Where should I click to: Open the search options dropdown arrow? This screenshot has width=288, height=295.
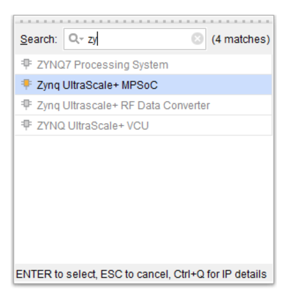tap(82, 39)
